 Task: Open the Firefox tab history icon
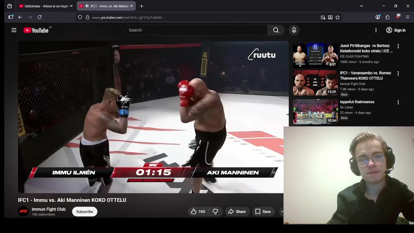coord(10,6)
